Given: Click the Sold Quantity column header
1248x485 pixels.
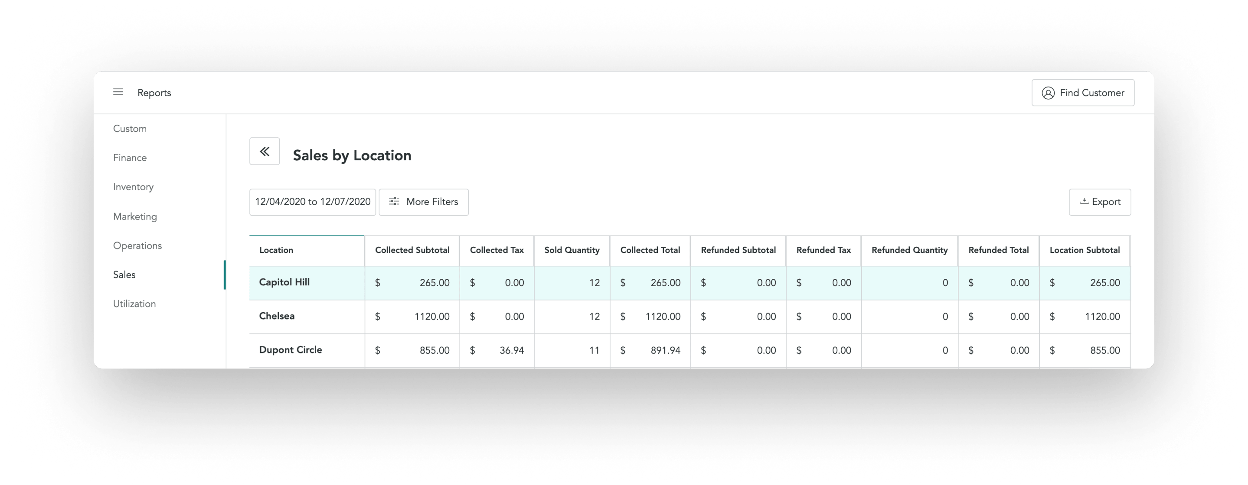Looking at the screenshot, I should pyautogui.click(x=572, y=250).
